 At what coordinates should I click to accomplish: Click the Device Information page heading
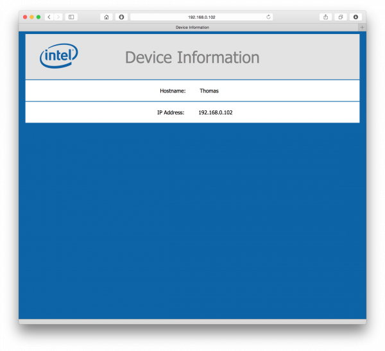tap(193, 57)
